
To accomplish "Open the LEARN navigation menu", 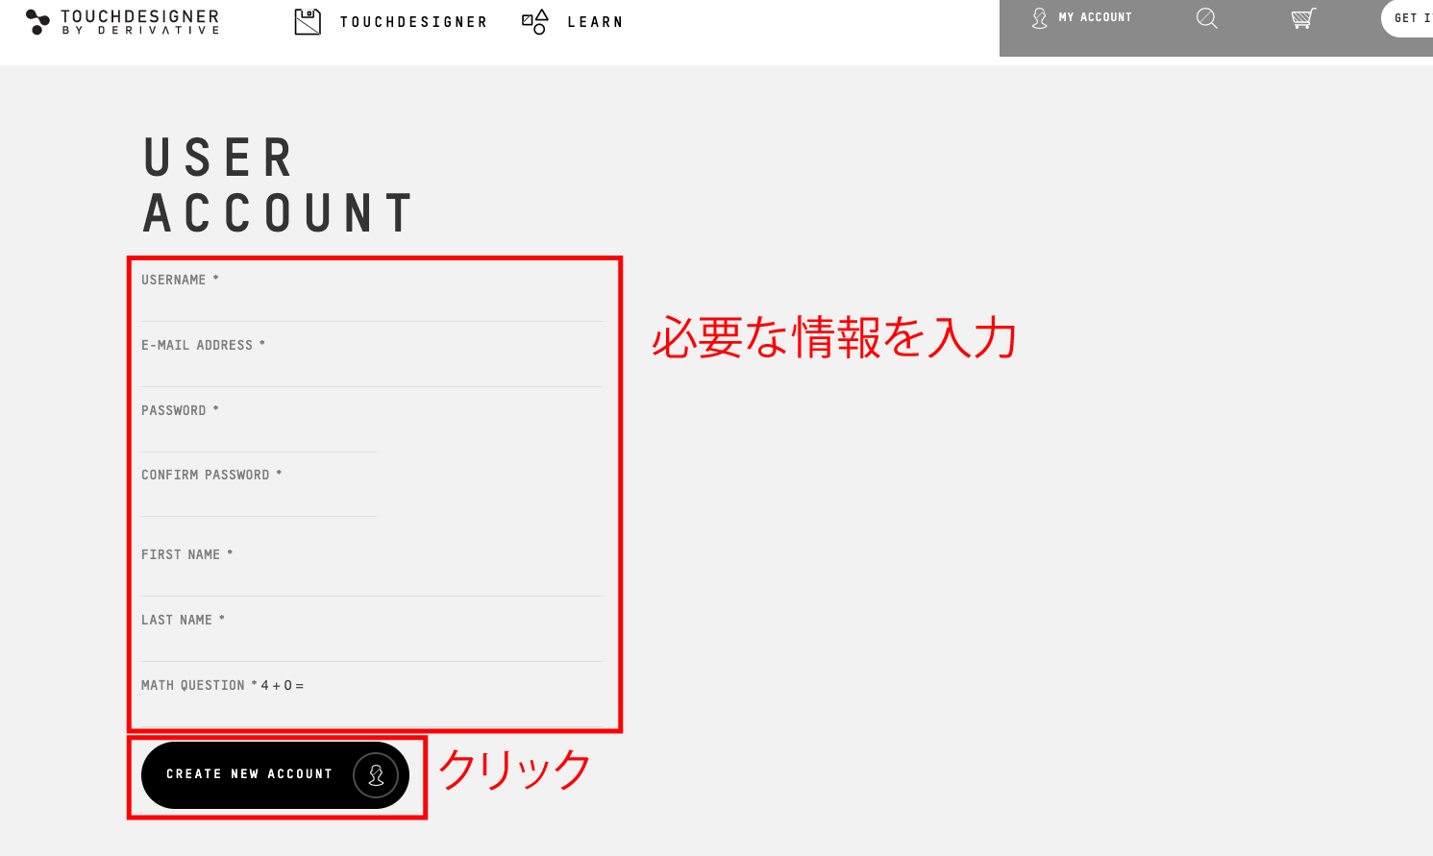I will point(595,22).
